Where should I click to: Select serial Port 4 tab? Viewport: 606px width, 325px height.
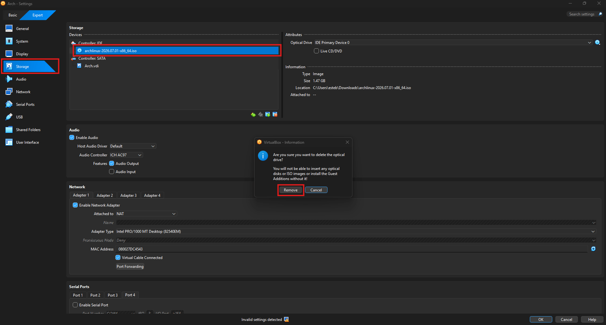tap(130, 295)
